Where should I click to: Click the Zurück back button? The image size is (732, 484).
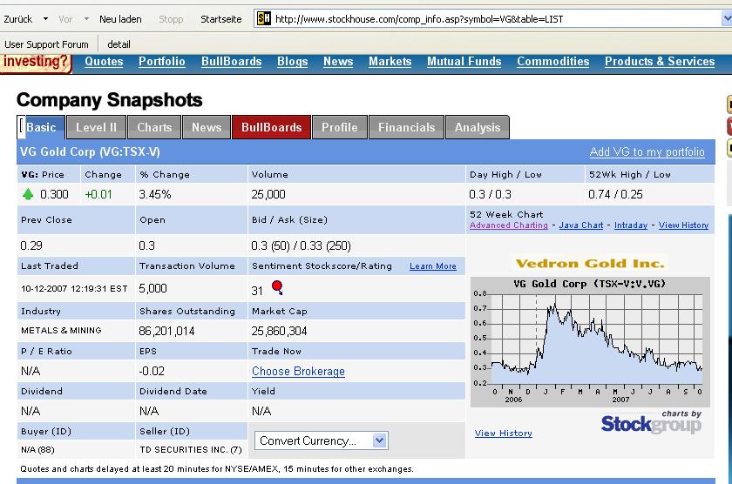(x=18, y=19)
